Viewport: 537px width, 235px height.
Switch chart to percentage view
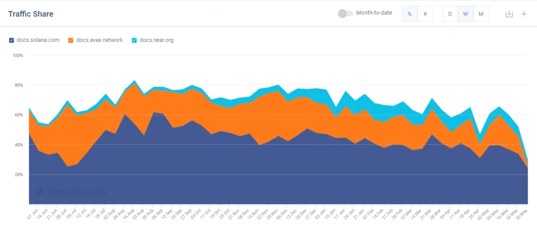tap(409, 14)
